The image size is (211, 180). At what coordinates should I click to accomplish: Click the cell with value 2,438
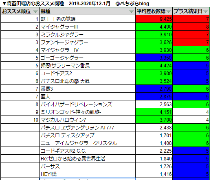154,127
